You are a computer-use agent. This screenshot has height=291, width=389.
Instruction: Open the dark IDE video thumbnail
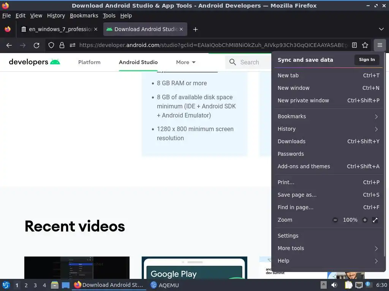pos(77,268)
